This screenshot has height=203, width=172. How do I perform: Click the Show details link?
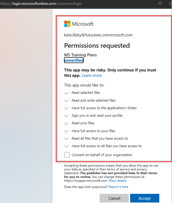tap(117, 181)
